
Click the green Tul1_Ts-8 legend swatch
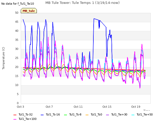click(x=66, y=115)
